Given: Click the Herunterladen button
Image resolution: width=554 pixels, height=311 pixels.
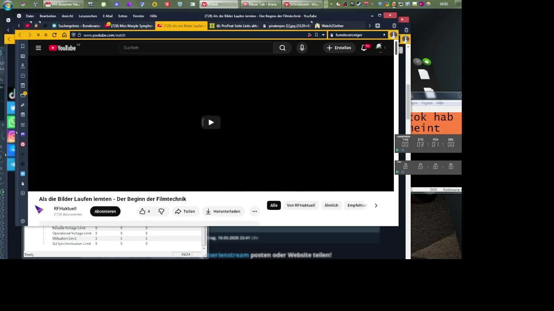Looking at the screenshot, I should click(x=223, y=211).
